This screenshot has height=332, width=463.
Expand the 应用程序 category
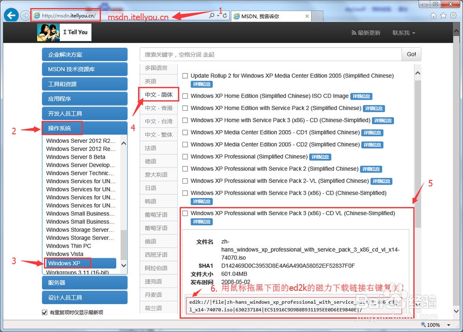[x=84, y=99]
